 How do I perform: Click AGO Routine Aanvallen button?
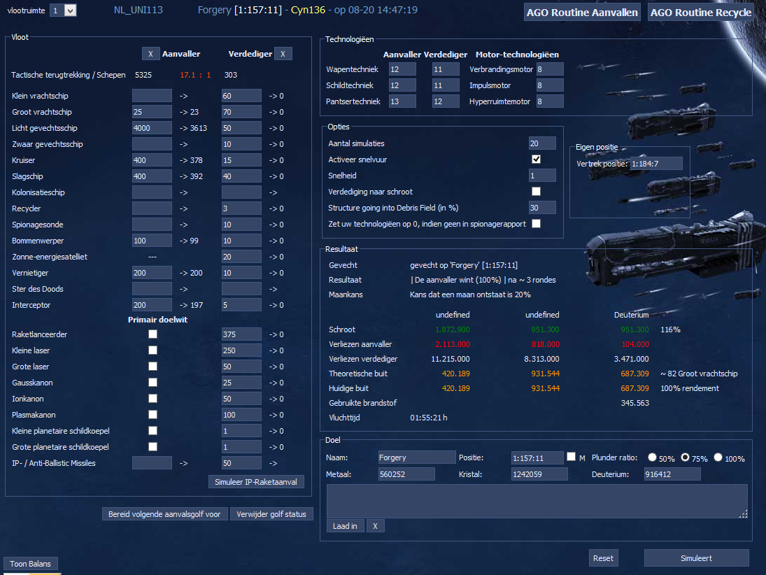click(582, 13)
